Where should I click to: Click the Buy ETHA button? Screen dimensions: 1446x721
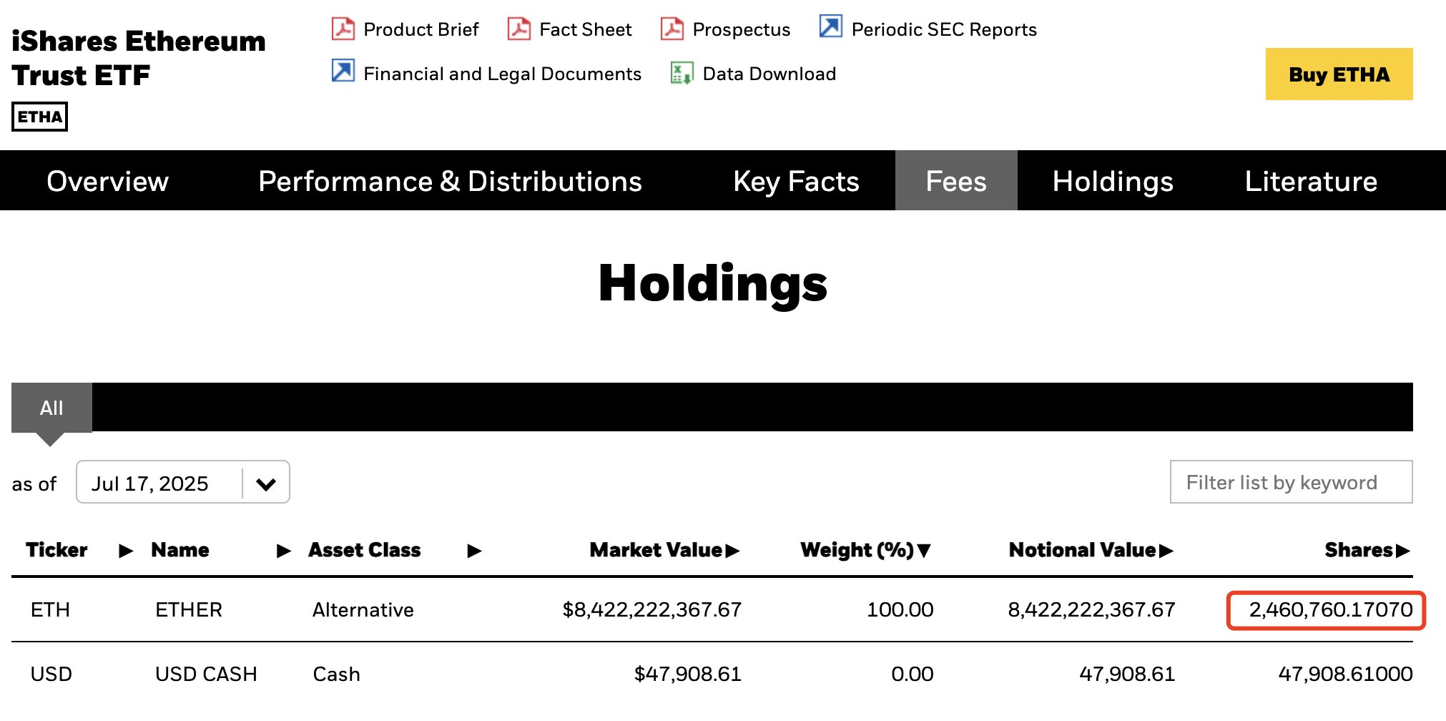tap(1339, 74)
